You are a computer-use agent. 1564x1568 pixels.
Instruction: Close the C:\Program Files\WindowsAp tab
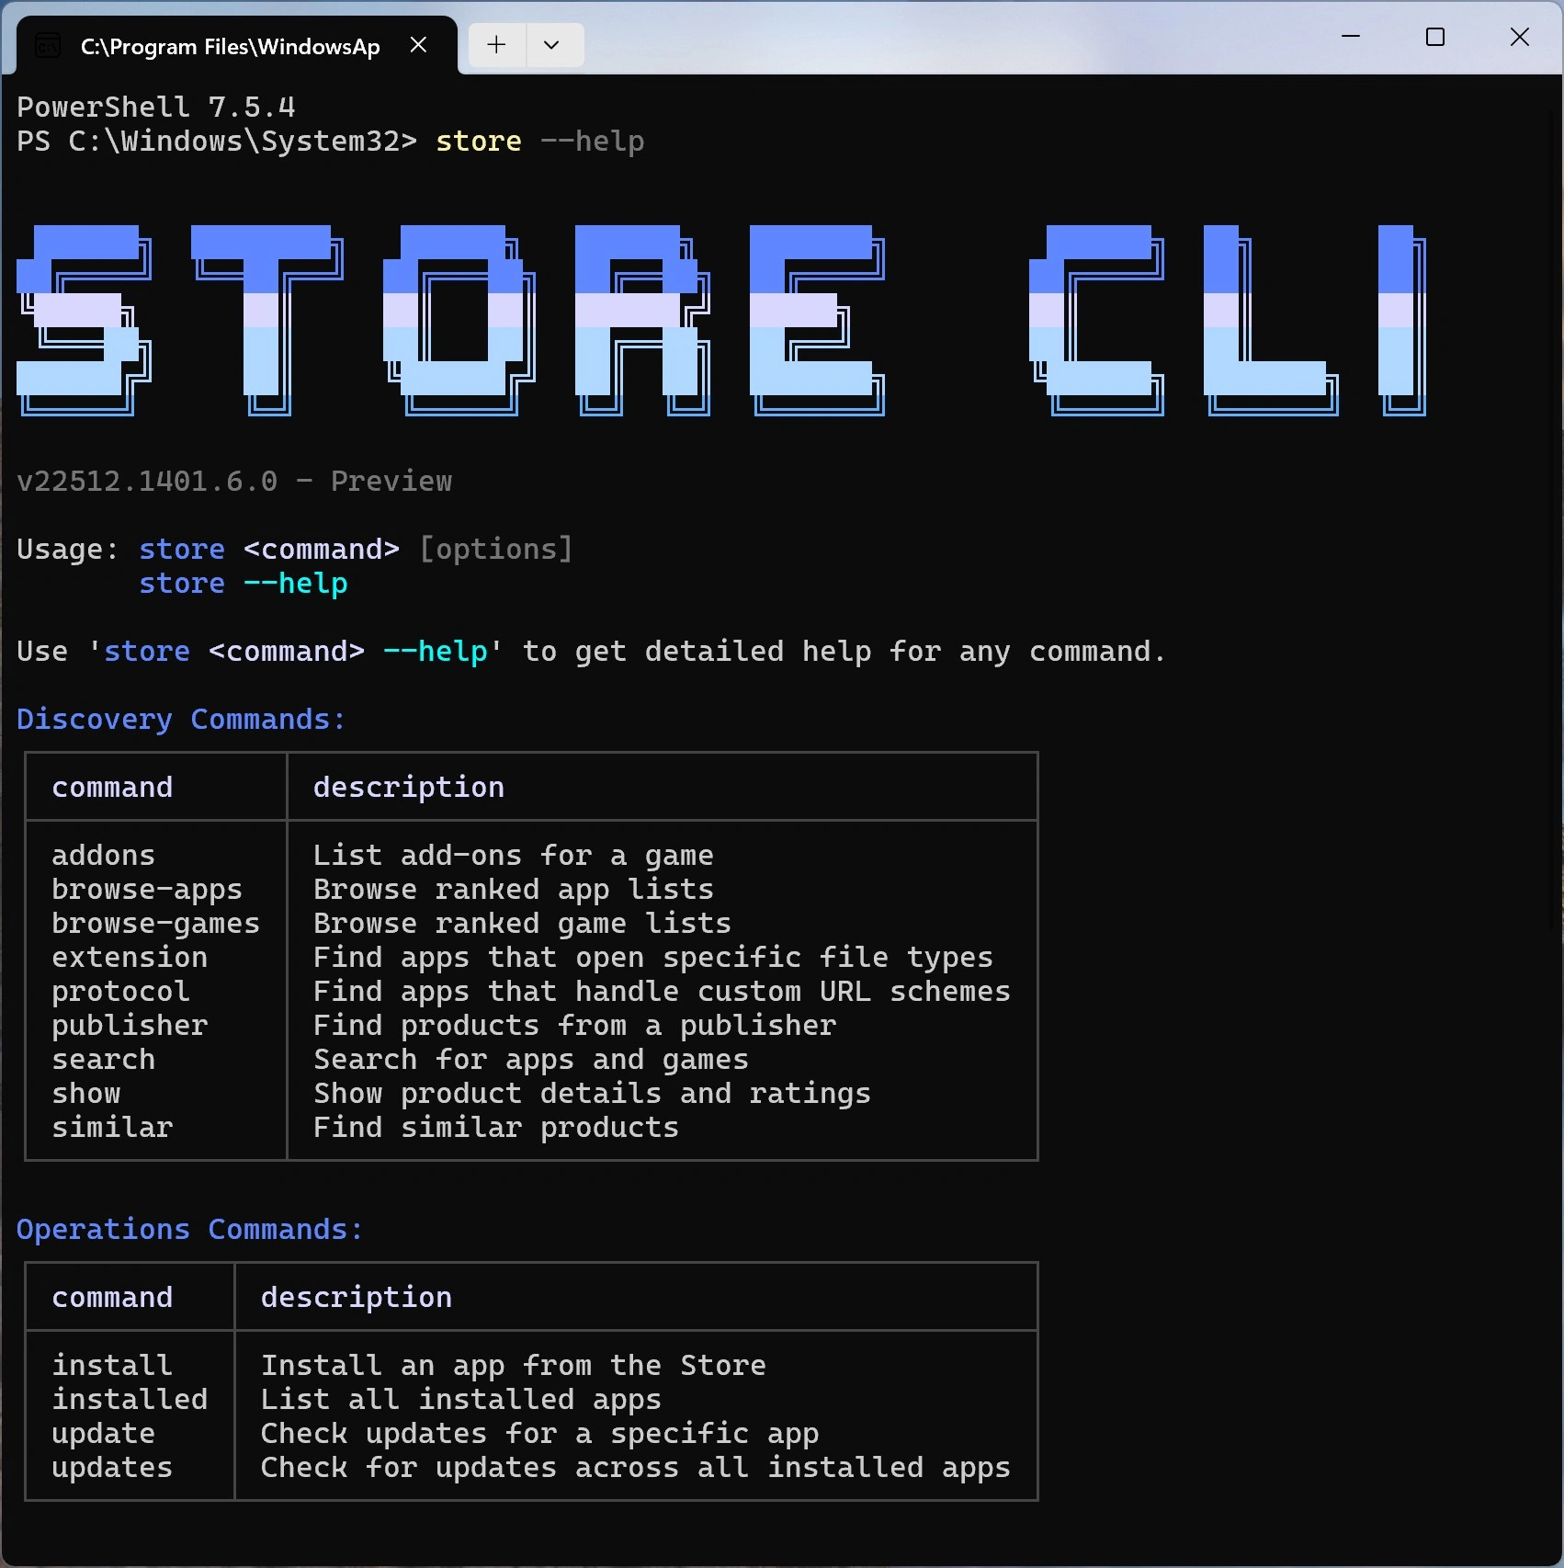(x=418, y=45)
